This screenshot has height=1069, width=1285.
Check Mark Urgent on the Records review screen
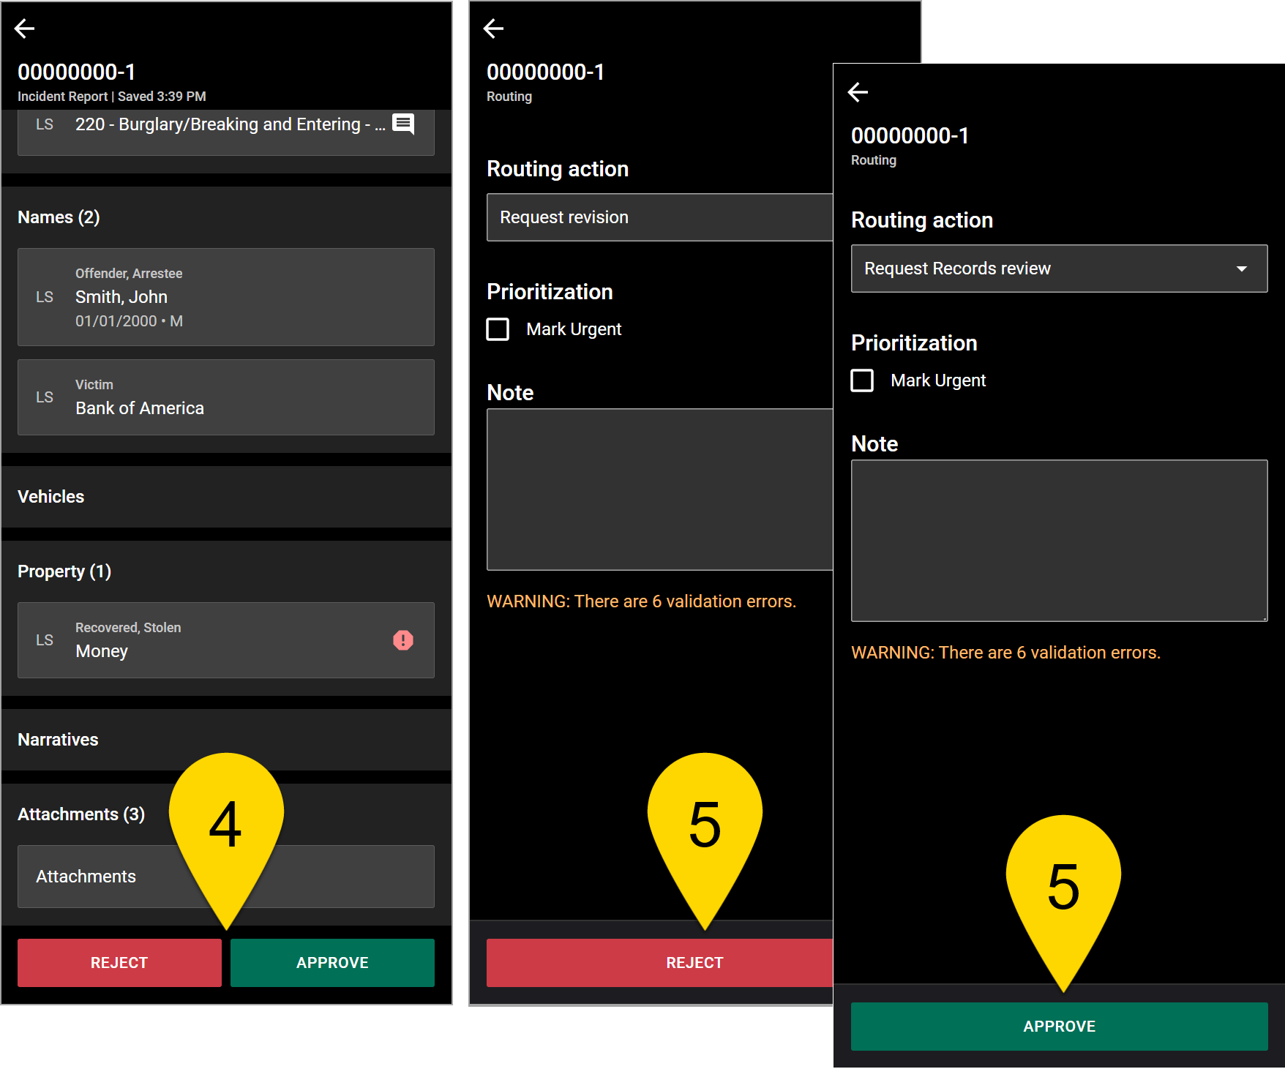(862, 380)
